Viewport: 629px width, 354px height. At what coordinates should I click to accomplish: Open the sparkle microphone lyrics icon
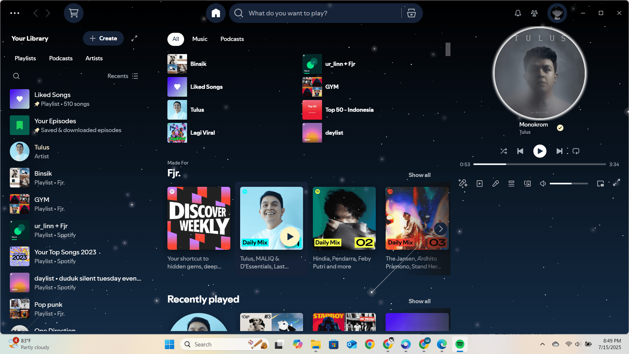pos(463,184)
